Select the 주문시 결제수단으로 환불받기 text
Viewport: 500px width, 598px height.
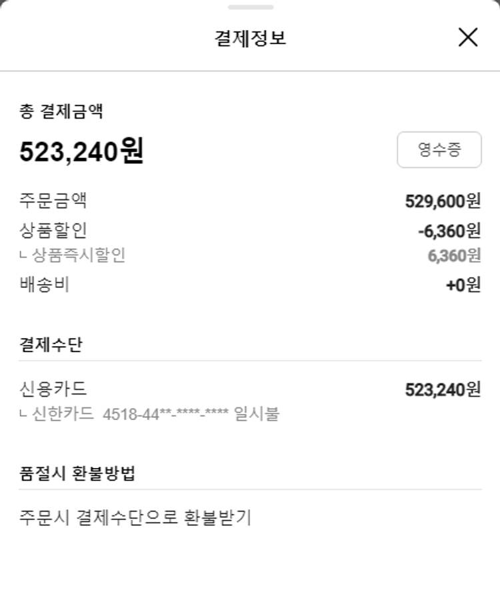pyautogui.click(x=135, y=517)
